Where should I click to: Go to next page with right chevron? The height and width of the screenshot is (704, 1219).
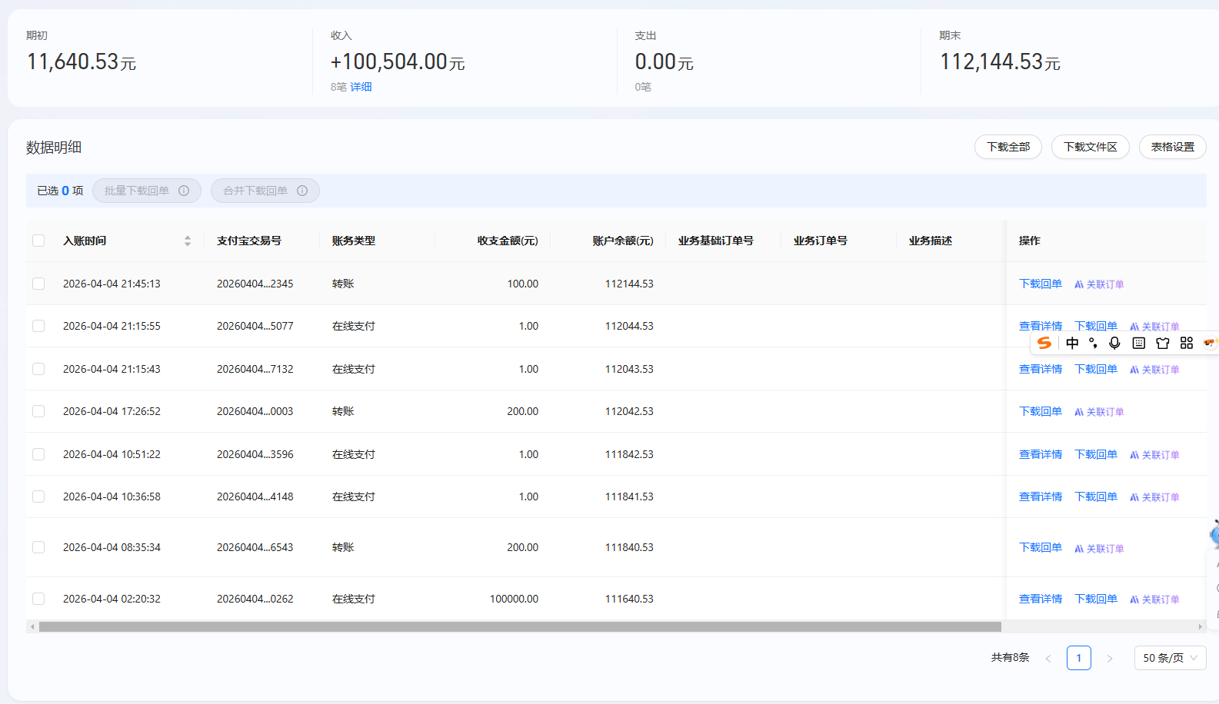pos(1109,658)
